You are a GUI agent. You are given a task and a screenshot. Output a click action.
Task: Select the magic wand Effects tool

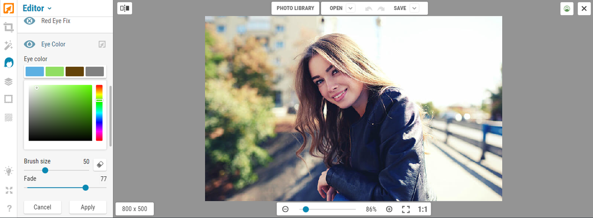[x=8, y=45]
